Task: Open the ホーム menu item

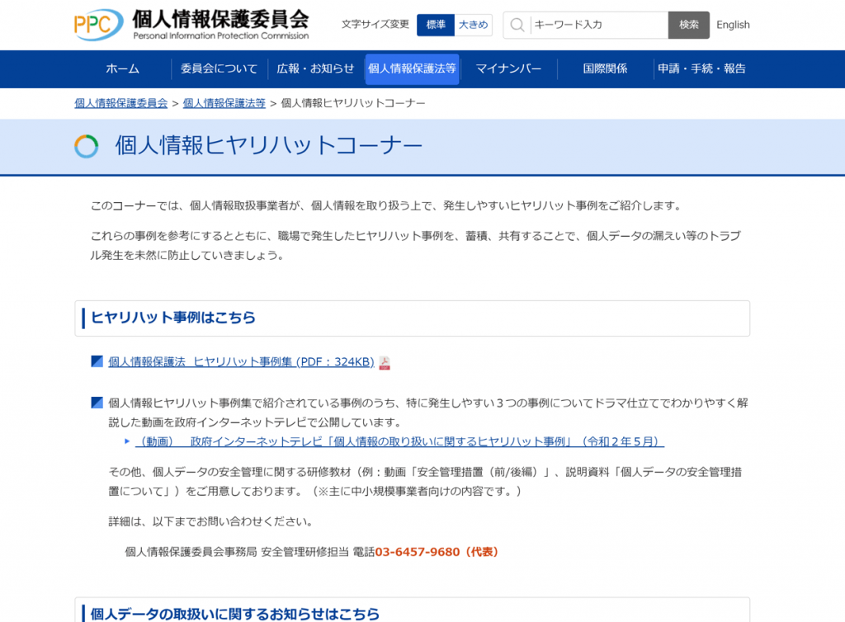Action: [x=122, y=69]
